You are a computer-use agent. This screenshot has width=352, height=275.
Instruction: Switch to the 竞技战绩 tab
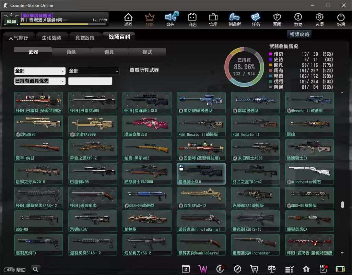coord(85,38)
